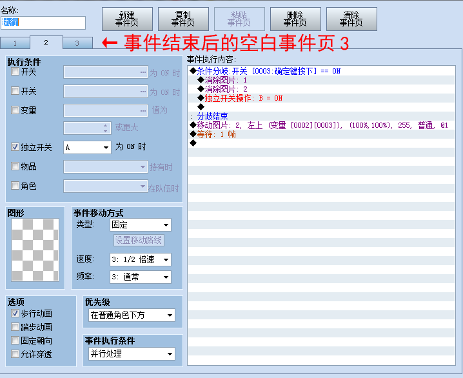
Task: Open the 物品 selection dropdown
Action: click(106, 167)
